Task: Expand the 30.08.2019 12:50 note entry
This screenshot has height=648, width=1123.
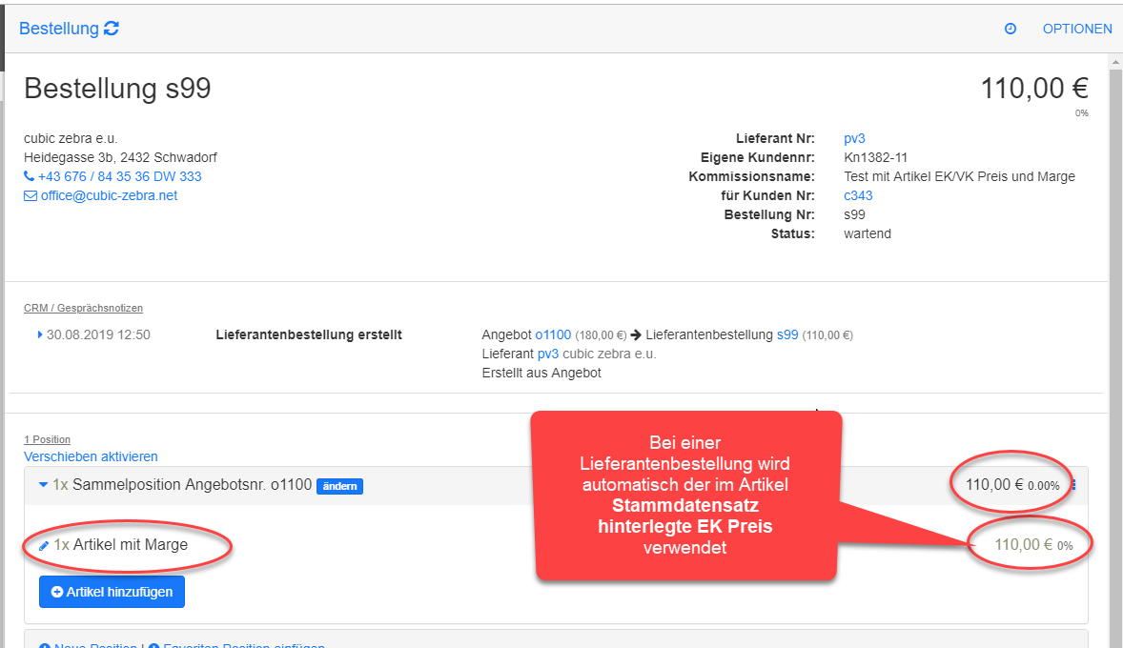Action: pos(40,334)
